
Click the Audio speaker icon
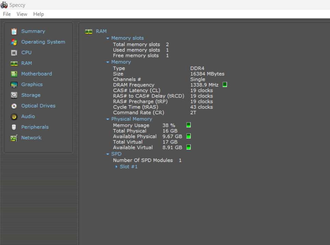pyautogui.click(x=14, y=117)
